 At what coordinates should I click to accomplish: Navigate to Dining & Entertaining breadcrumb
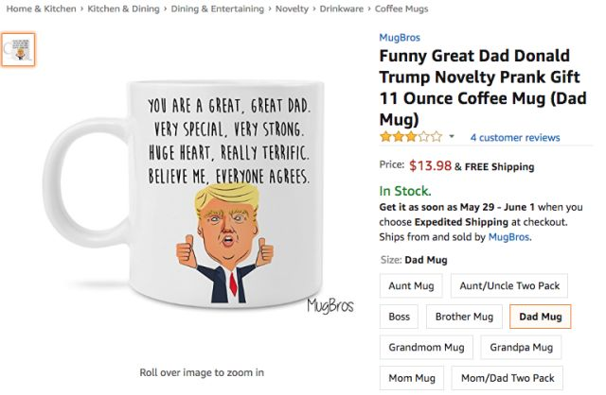[217, 9]
